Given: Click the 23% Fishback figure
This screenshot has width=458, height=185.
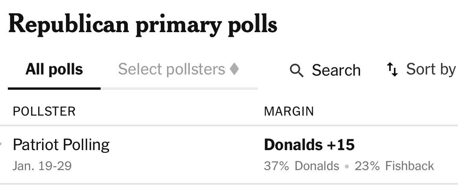Looking at the screenshot, I should coord(394,166).
